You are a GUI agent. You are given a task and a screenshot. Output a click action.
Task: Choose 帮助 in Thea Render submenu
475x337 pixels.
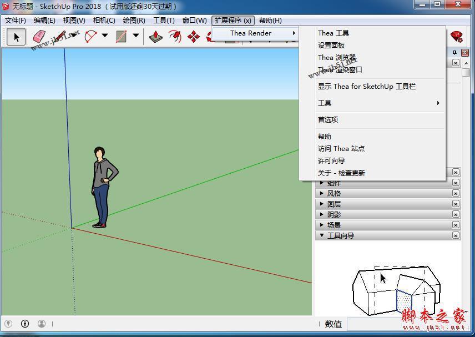click(372, 137)
